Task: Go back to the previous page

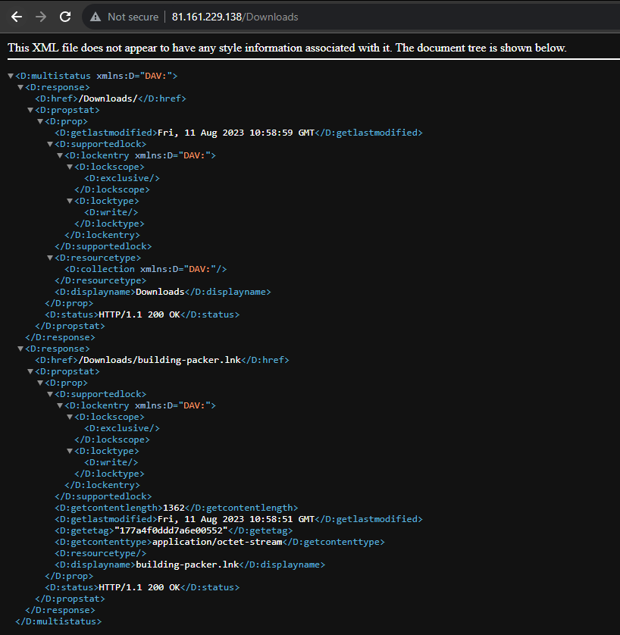Action: [x=17, y=17]
